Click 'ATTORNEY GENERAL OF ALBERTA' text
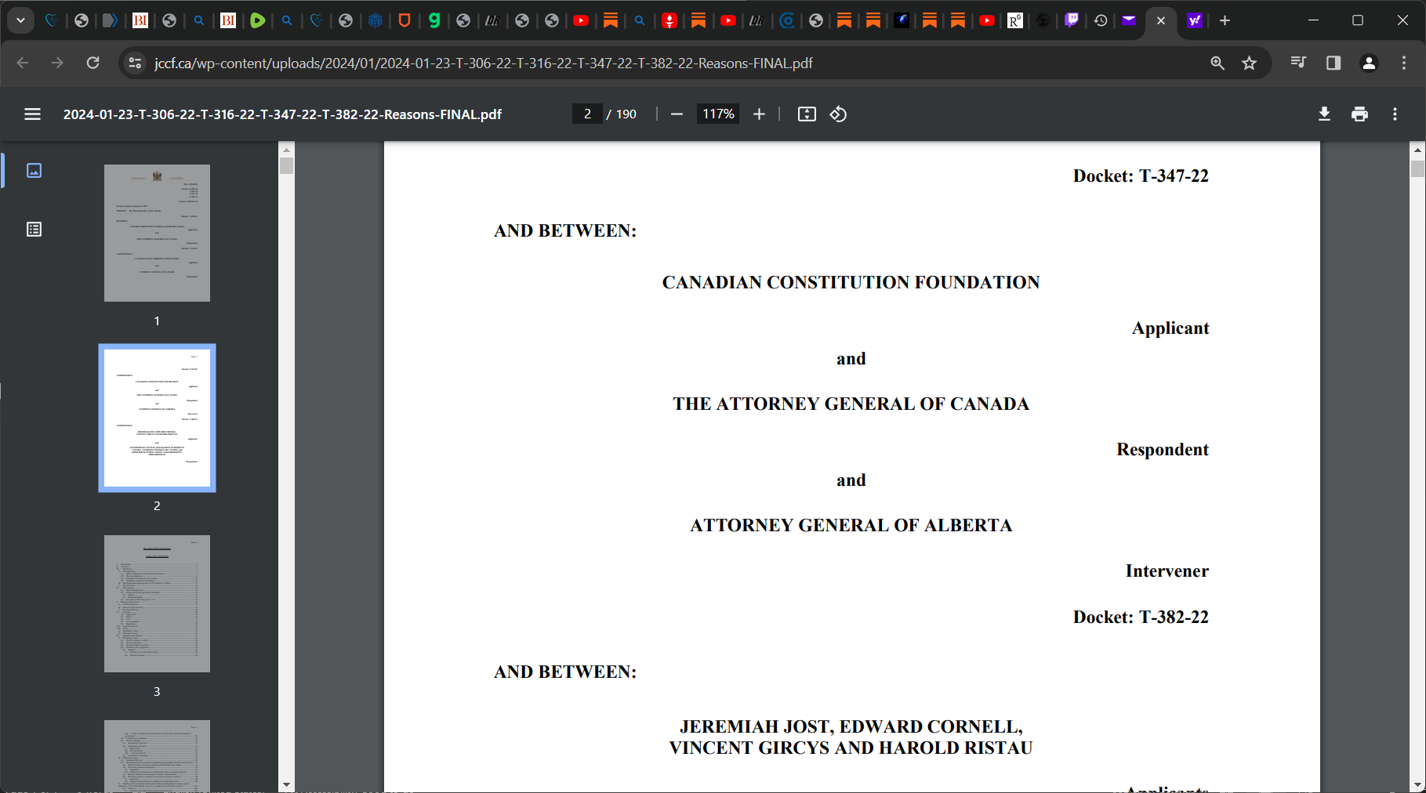This screenshot has width=1426, height=793. pos(851,525)
